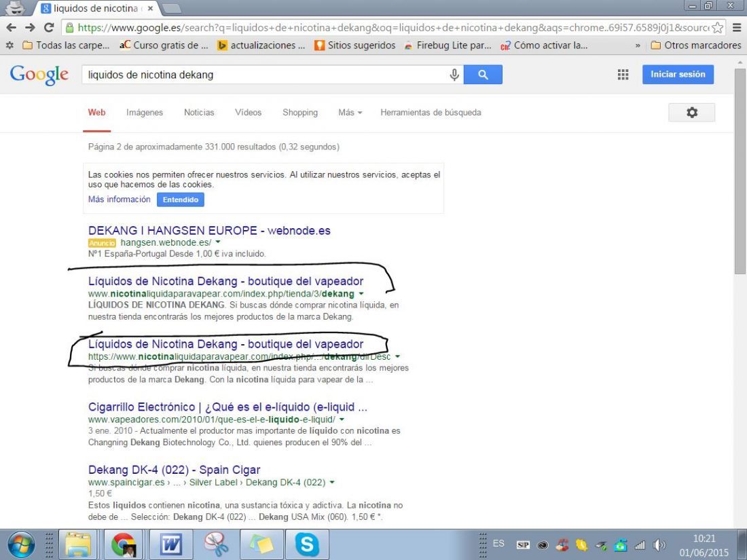This screenshot has width=747, height=560.
Task: Open a new tab with the new tab button
Action: click(x=171, y=8)
